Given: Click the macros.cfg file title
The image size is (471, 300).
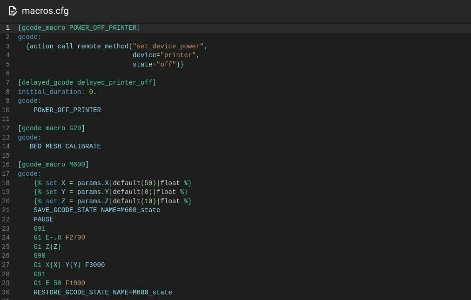Looking at the screenshot, I should pos(45,11).
